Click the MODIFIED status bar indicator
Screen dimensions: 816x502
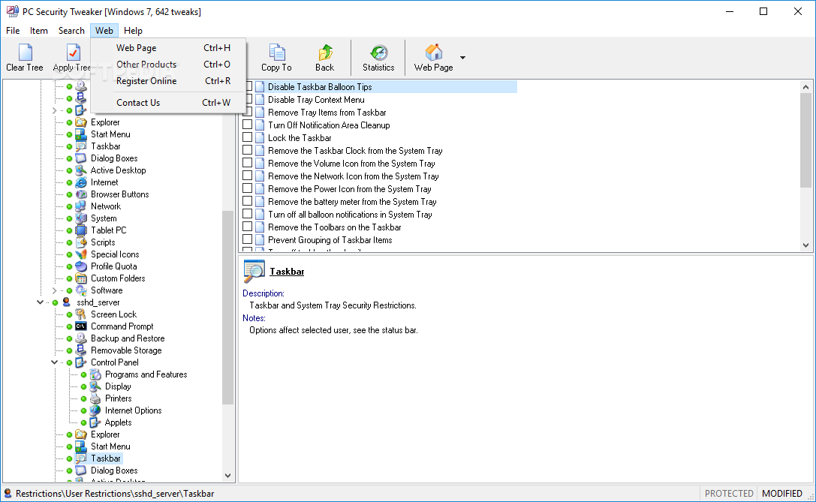tap(782, 493)
